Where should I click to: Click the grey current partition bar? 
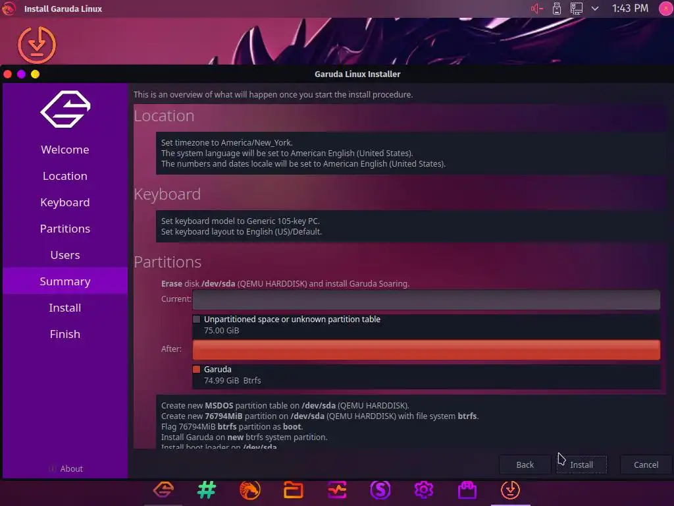[426, 300]
